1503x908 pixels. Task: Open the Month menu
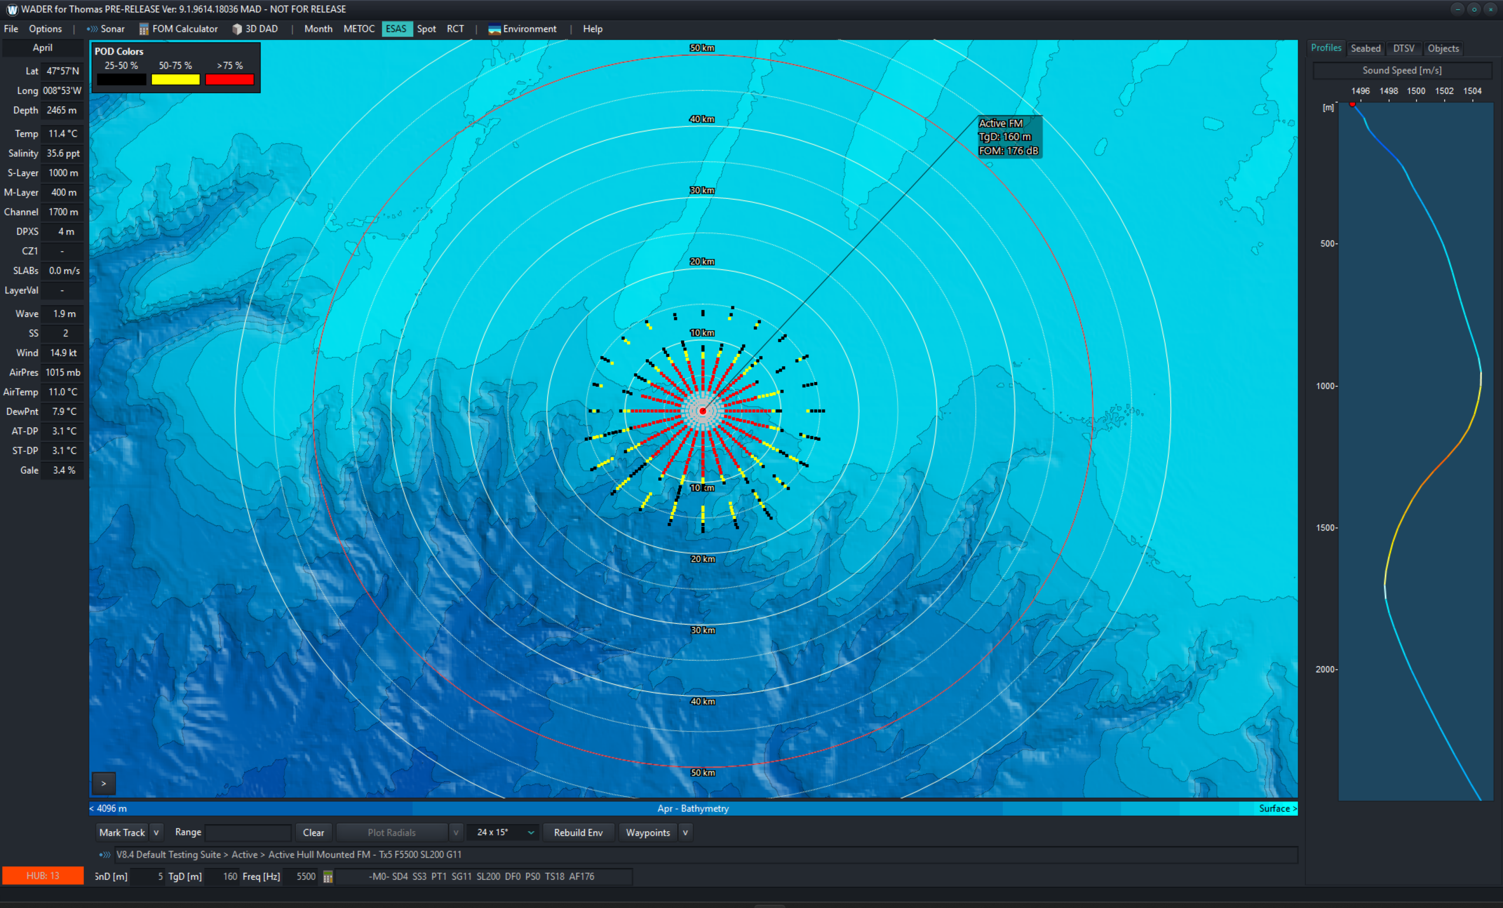(318, 29)
